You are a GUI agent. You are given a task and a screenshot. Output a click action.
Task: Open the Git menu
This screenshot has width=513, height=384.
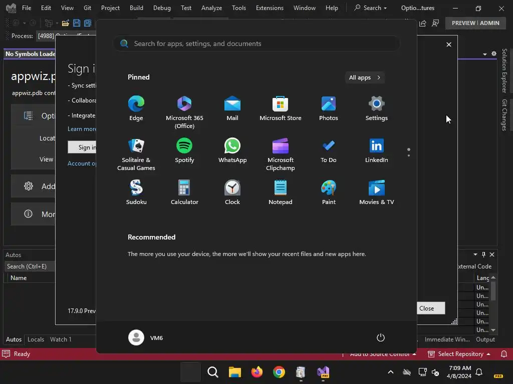[87, 8]
